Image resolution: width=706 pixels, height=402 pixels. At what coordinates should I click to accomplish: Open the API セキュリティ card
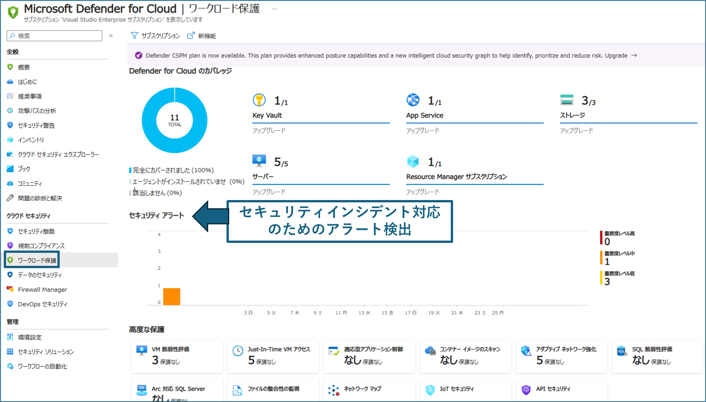(x=561, y=391)
